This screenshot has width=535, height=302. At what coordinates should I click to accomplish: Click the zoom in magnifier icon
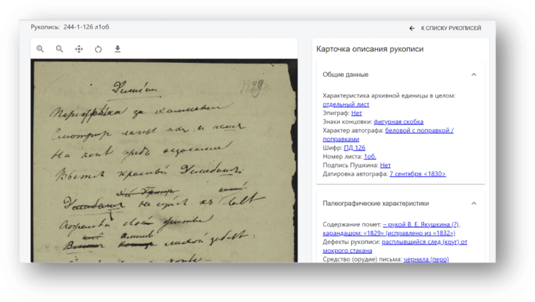pyautogui.click(x=40, y=49)
